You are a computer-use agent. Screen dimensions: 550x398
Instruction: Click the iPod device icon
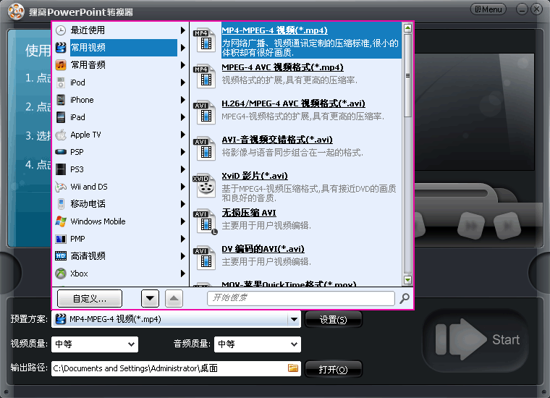[x=61, y=82]
